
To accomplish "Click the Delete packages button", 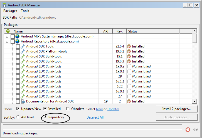I will pos(176,117).
